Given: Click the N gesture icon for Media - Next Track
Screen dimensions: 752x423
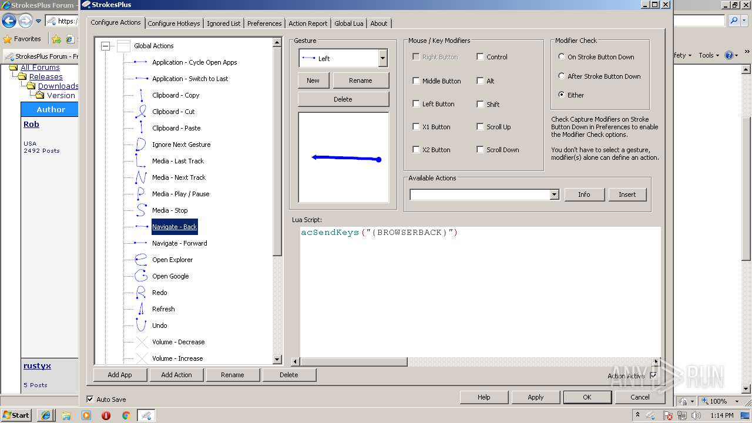Looking at the screenshot, I should (x=141, y=177).
